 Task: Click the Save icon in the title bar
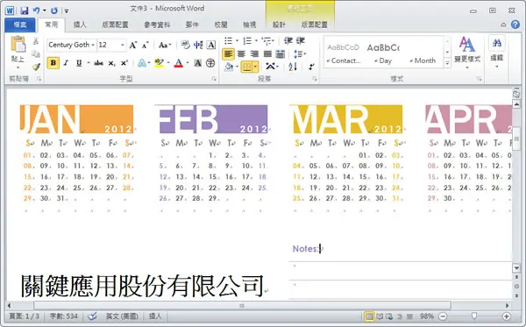click(x=25, y=11)
